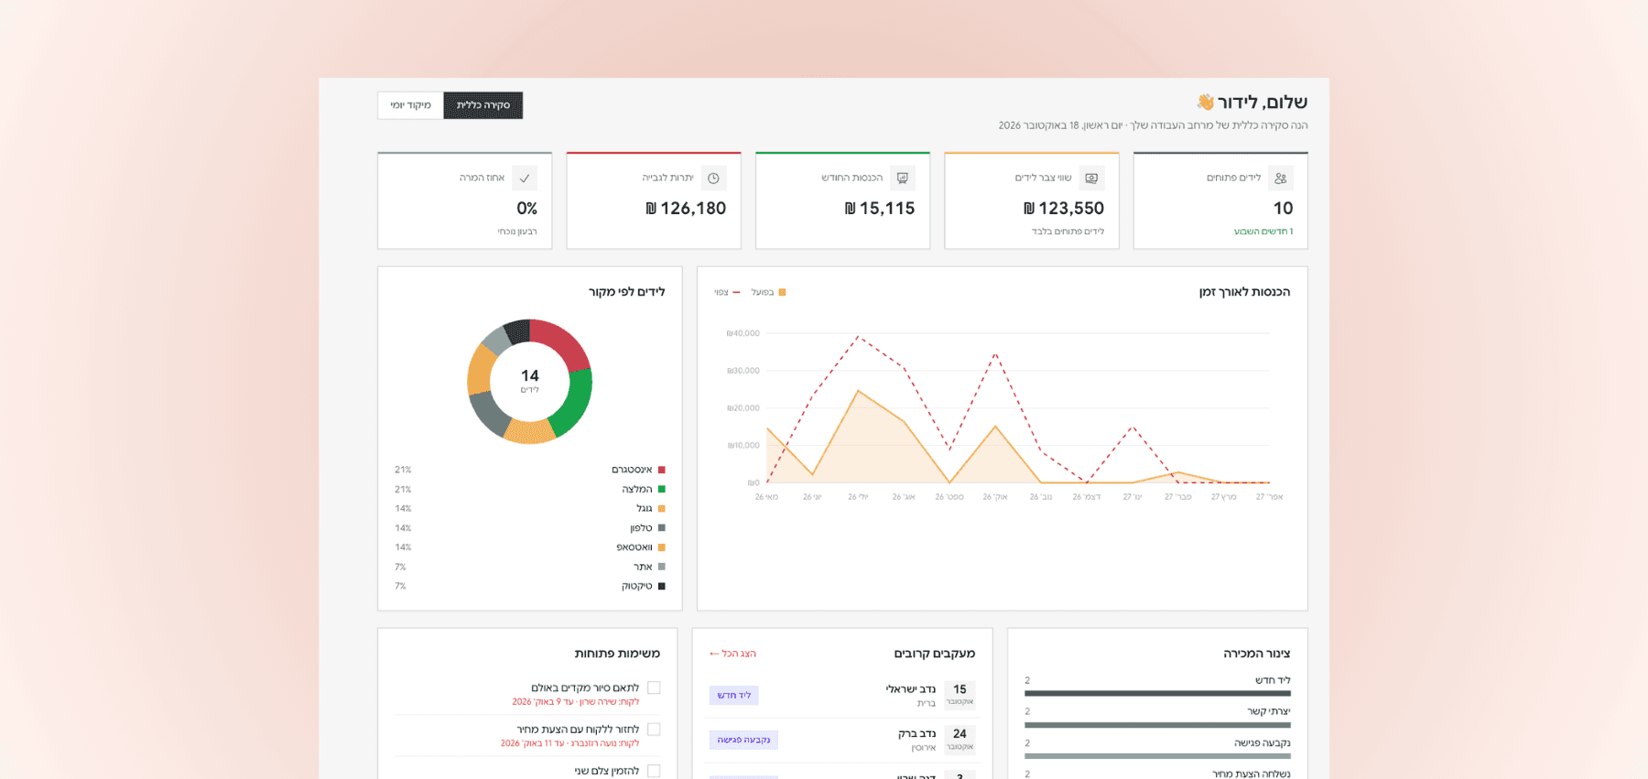Screen dimensions: 1648x779
Task: Click the ₪ 123,550 value
Action: tap(1064, 209)
